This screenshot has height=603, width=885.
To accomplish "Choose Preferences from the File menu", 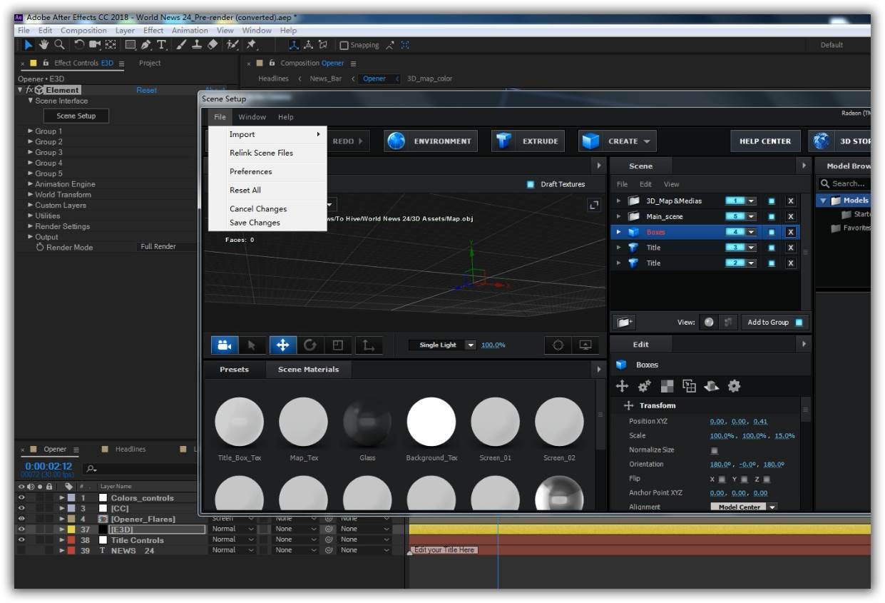I will pos(250,171).
